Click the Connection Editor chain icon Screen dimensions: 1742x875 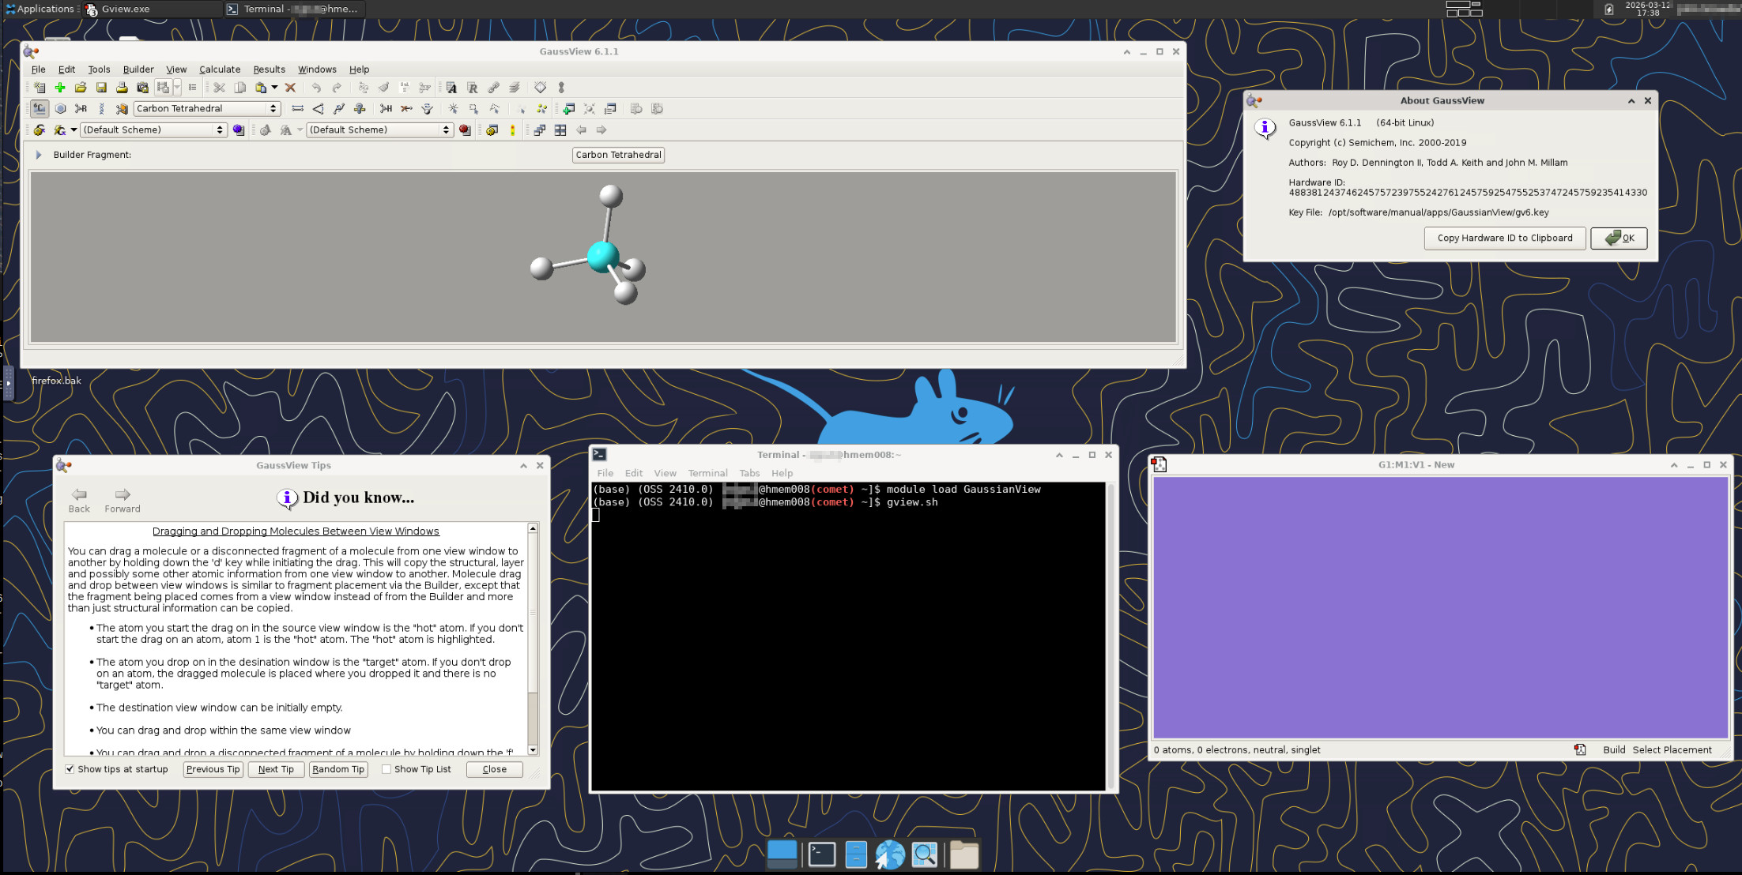tap(493, 88)
